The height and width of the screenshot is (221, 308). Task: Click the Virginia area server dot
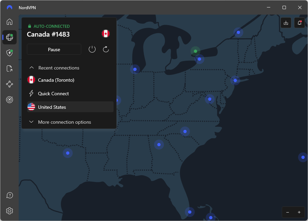tap(210, 99)
